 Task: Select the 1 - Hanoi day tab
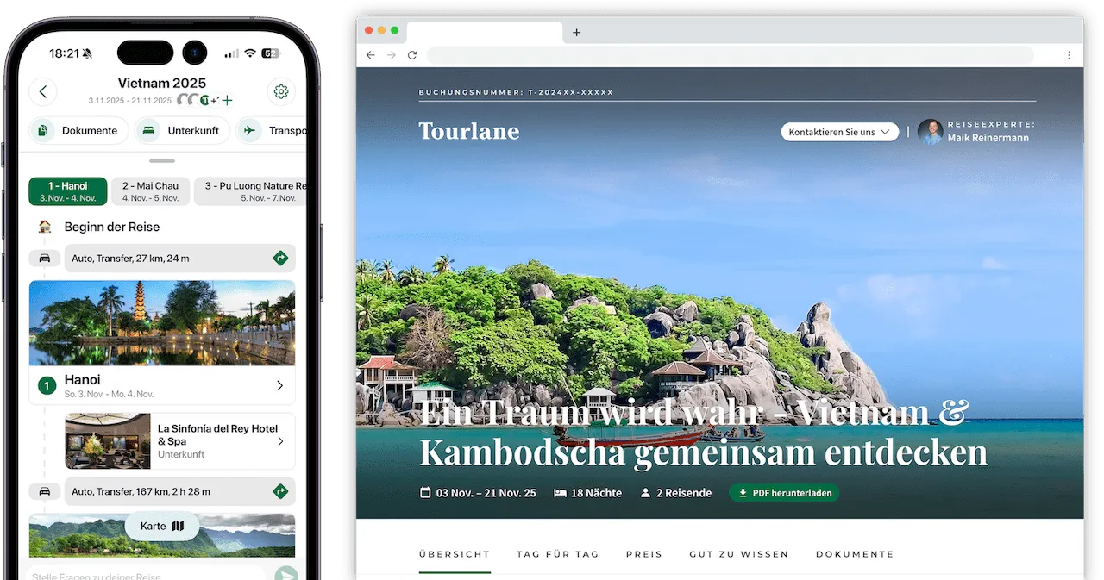click(68, 191)
